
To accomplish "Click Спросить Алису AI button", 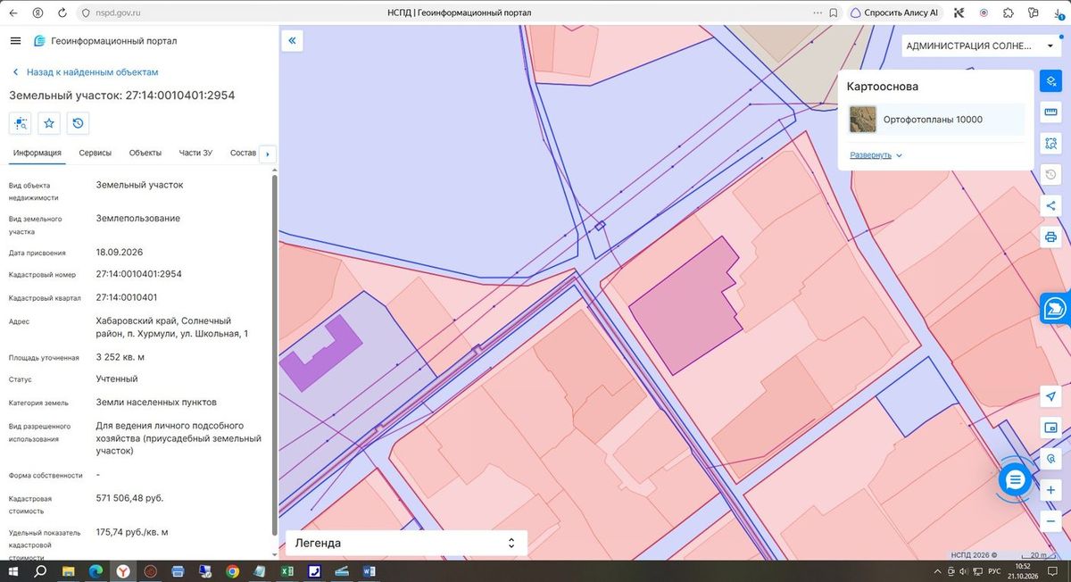I will (895, 13).
